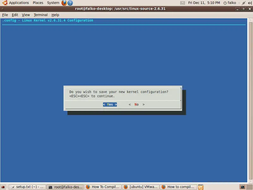The image size is (253, 190).
Task: Confirm saving with the Yes button
Action: pyautogui.click(x=110, y=104)
